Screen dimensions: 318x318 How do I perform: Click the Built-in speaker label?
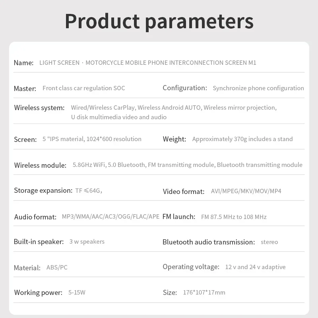tap(39, 242)
